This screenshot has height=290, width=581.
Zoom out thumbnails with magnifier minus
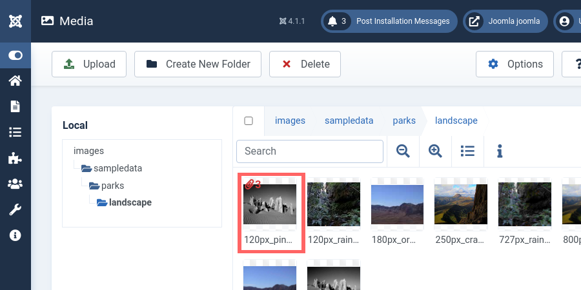click(403, 151)
